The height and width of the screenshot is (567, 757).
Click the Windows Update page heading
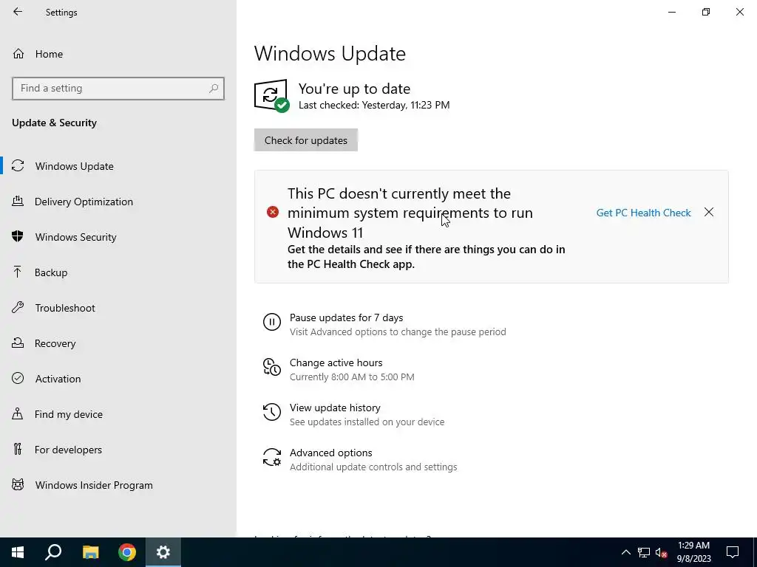(x=330, y=53)
